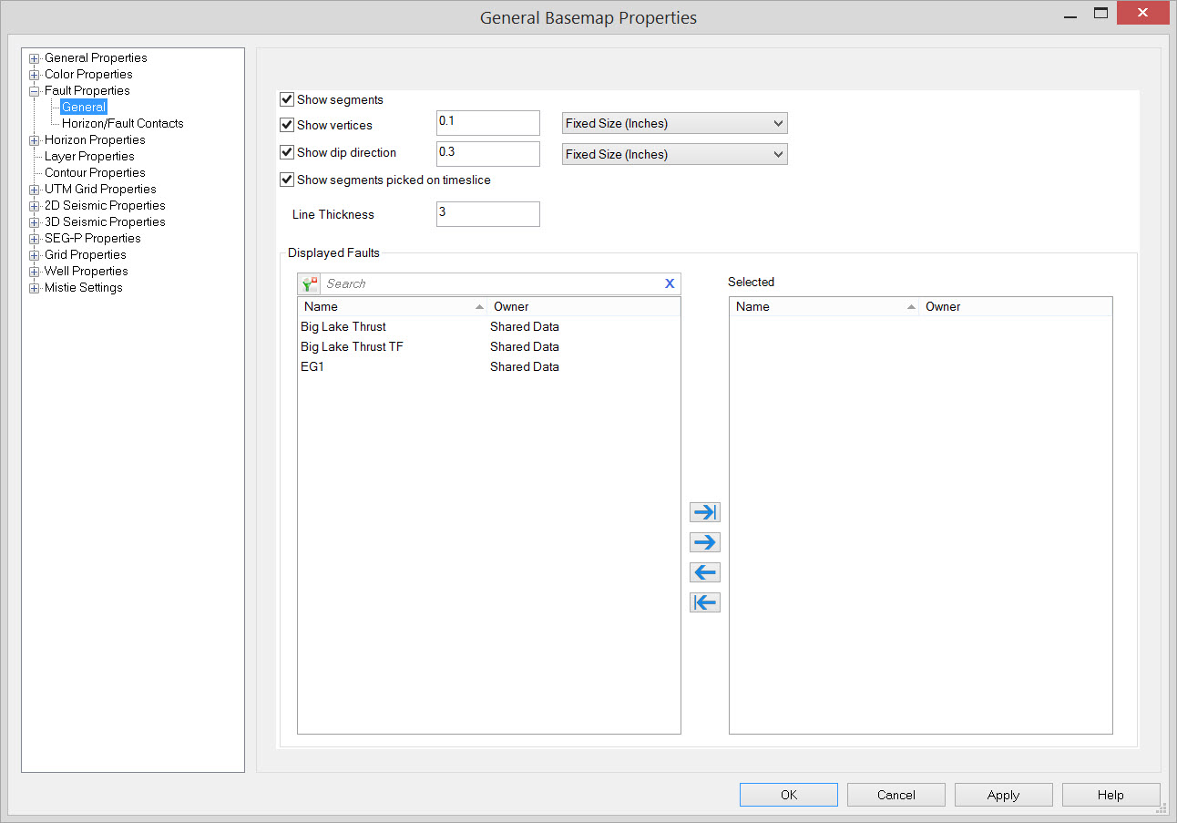
Task: Disable Show dip direction checkbox
Action: (287, 152)
